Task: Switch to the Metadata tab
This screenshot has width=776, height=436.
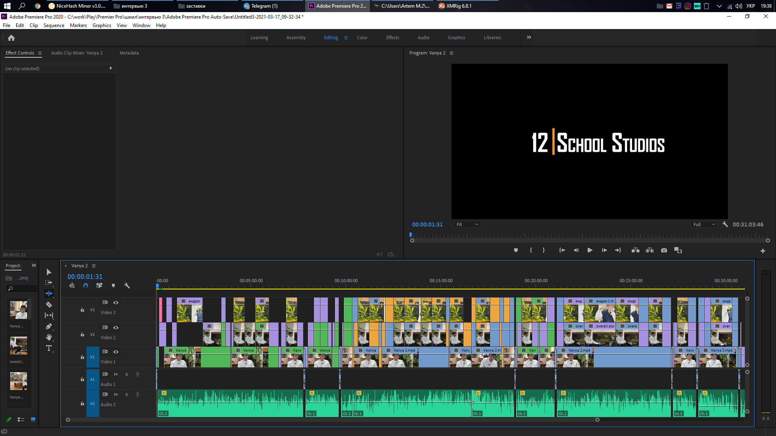Action: click(x=129, y=53)
